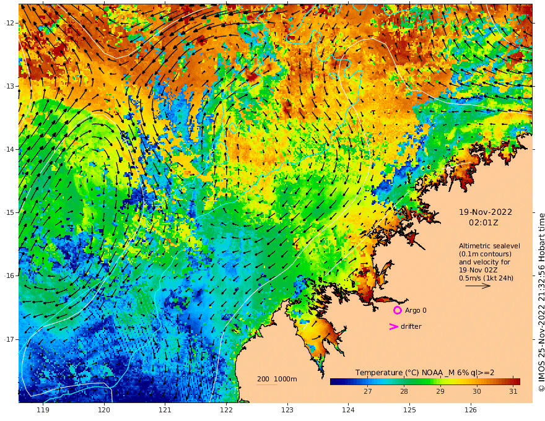Click longitude label 124 on axis

[348, 410]
